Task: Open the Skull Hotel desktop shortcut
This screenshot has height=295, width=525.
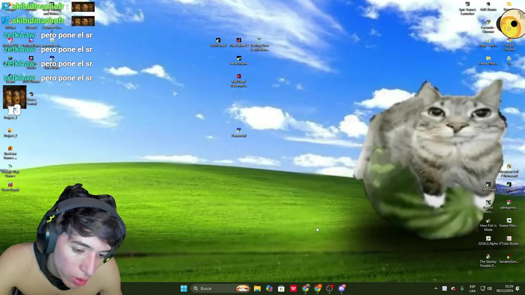Action: click(218, 43)
